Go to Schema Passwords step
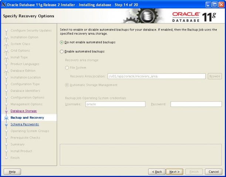The image size is (226, 177). [25, 124]
